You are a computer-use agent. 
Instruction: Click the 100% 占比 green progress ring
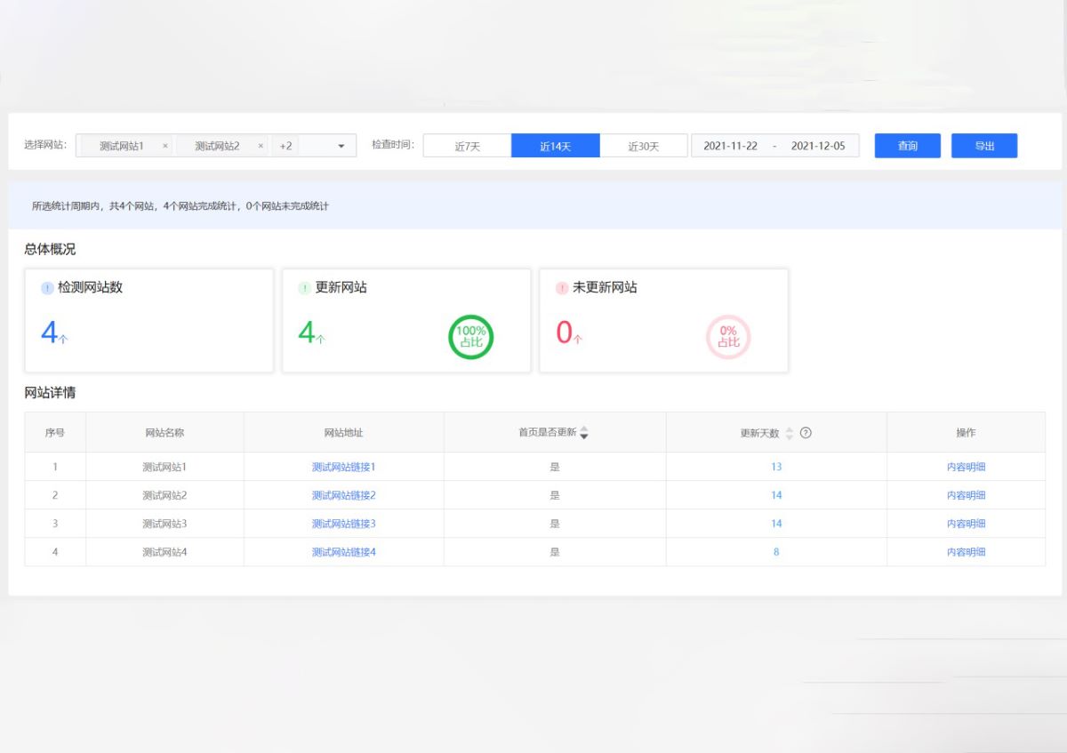[x=470, y=337]
